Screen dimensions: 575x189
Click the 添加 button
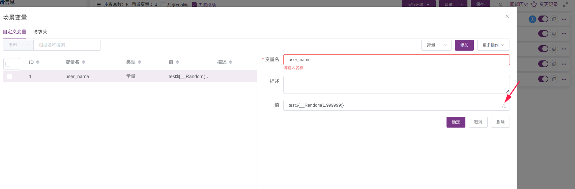(x=464, y=45)
